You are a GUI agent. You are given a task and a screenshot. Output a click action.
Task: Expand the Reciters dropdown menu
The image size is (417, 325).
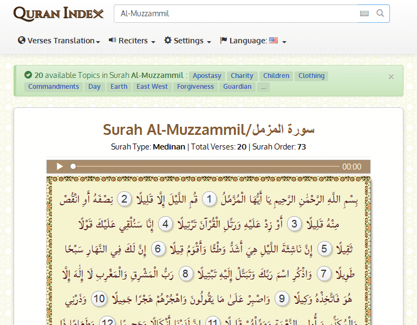tap(132, 41)
